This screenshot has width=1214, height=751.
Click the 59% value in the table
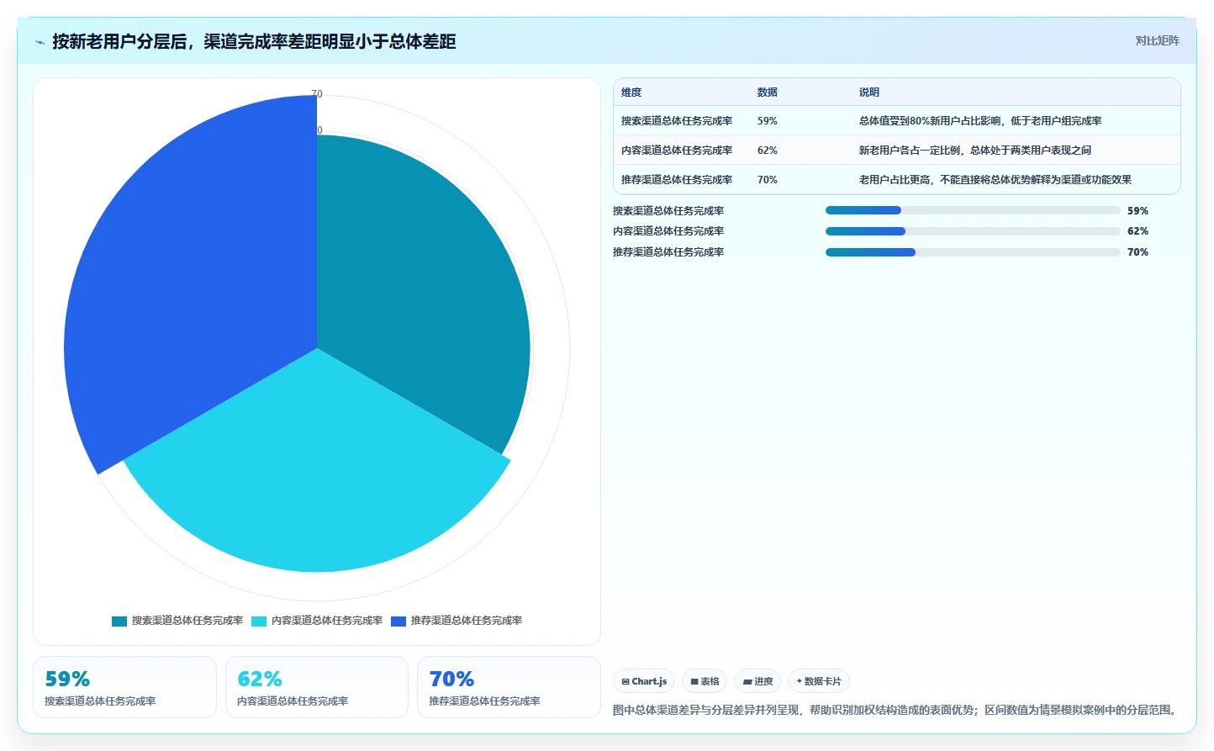(x=768, y=121)
